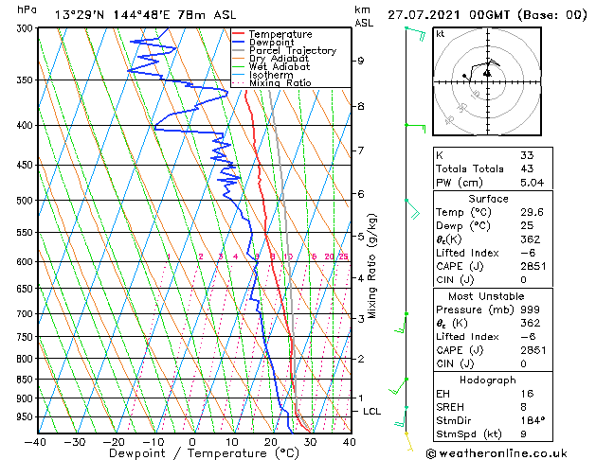The image size is (596, 460).
Task: Click the Most Unstable CIN (J) value 0
Action: click(x=524, y=364)
